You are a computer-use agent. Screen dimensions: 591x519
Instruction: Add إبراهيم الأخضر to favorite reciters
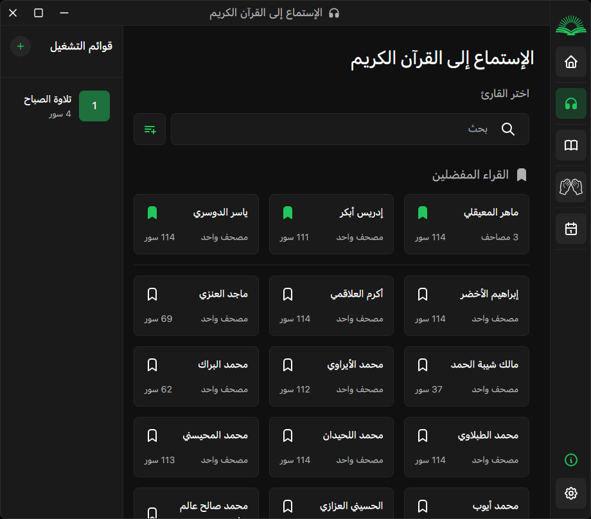pos(423,294)
